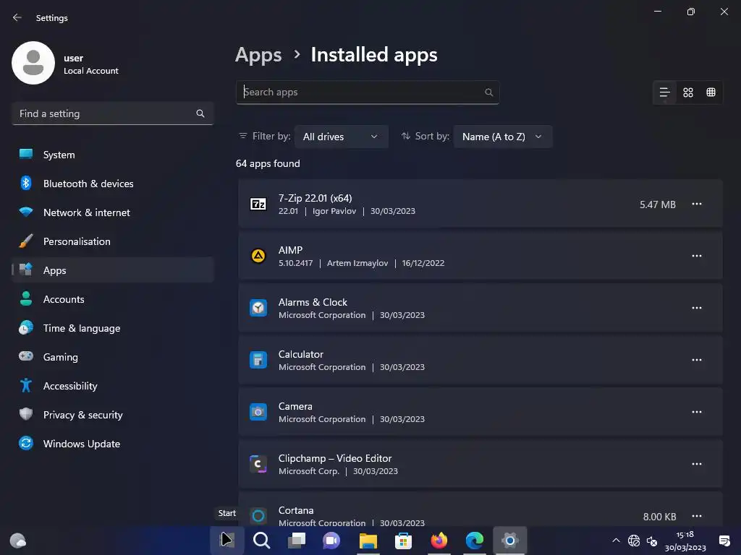Open the Start menu on taskbar
This screenshot has height=555, width=741.
(227, 540)
